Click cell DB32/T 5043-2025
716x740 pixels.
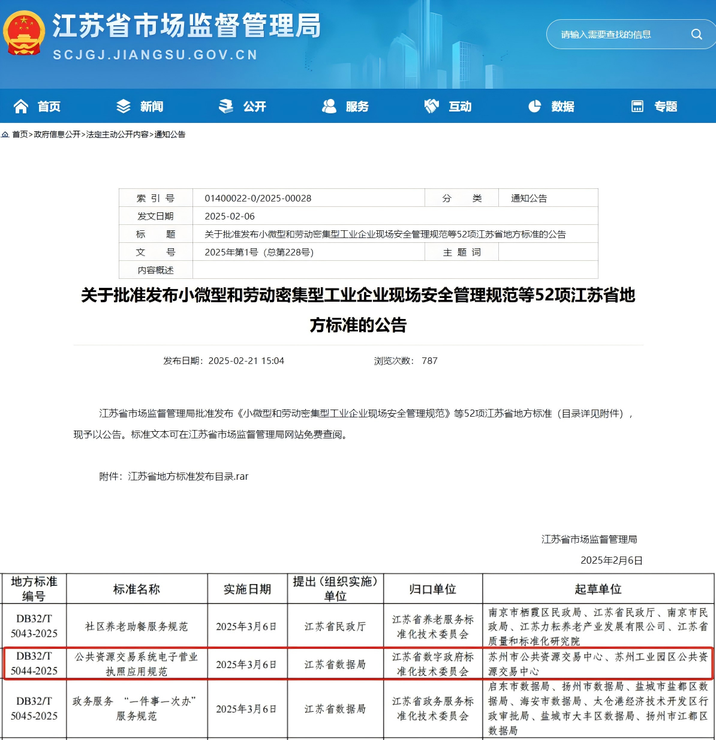34,626
